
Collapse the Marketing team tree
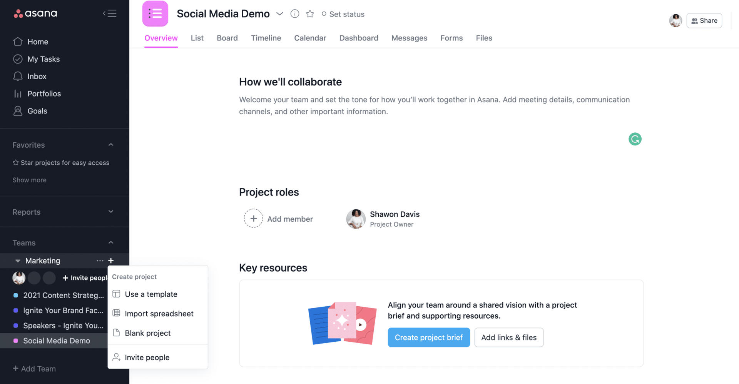[17, 261]
